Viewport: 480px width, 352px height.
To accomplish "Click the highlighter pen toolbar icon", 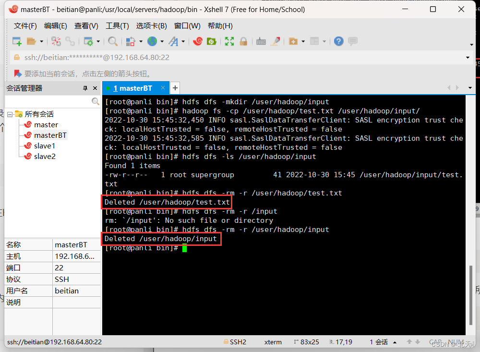I will (x=275, y=41).
